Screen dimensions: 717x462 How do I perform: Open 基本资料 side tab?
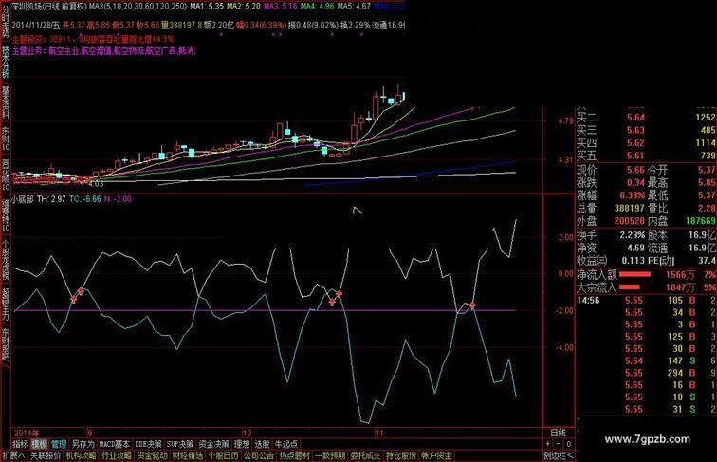pos(6,102)
